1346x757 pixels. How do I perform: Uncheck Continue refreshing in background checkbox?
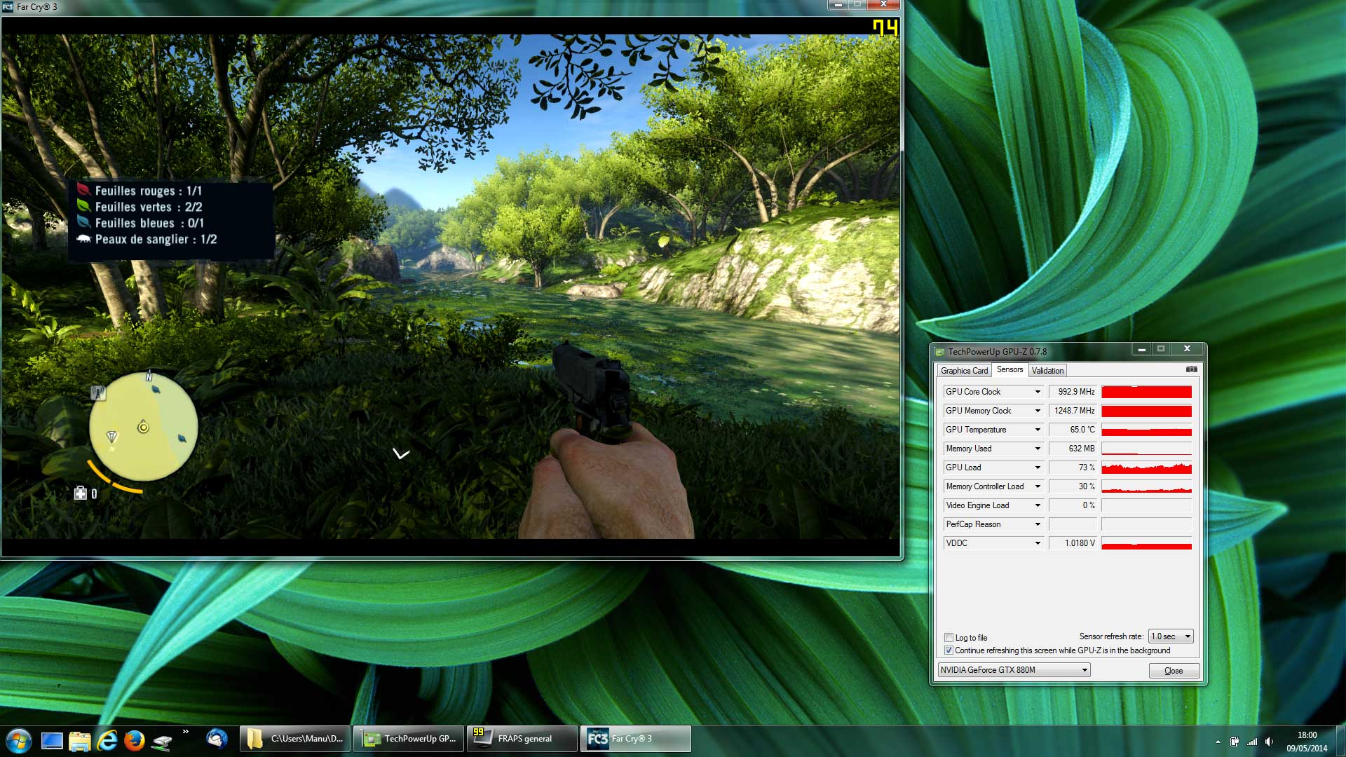949,650
